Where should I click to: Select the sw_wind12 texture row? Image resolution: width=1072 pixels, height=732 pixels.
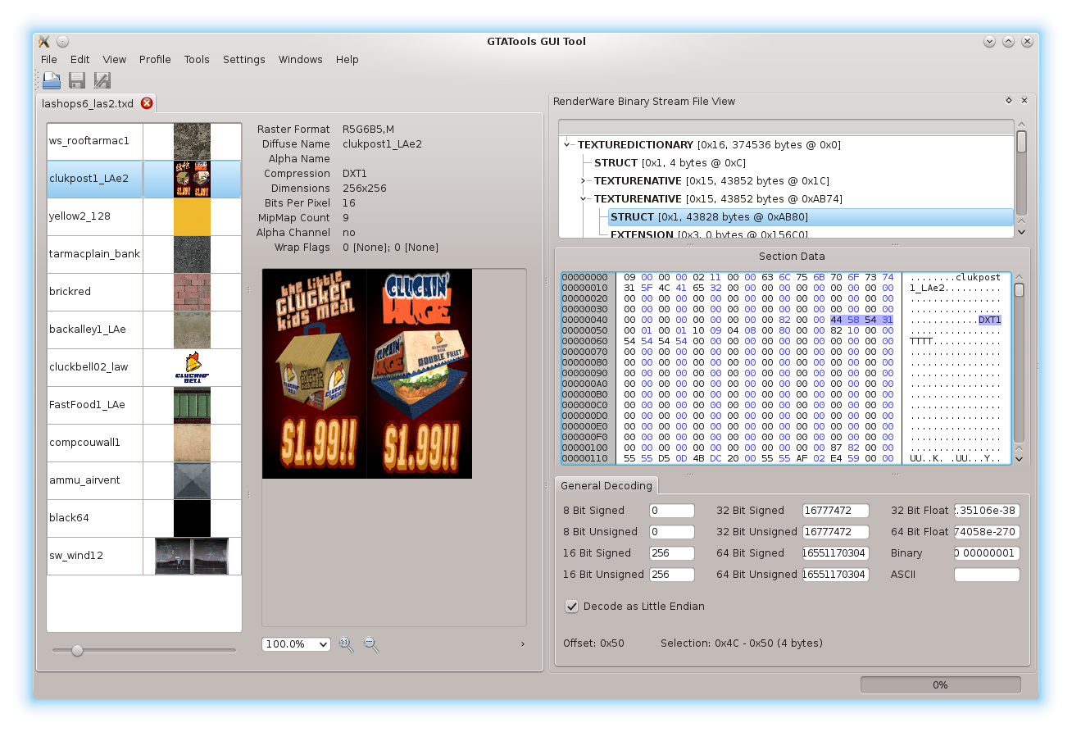[144, 557]
